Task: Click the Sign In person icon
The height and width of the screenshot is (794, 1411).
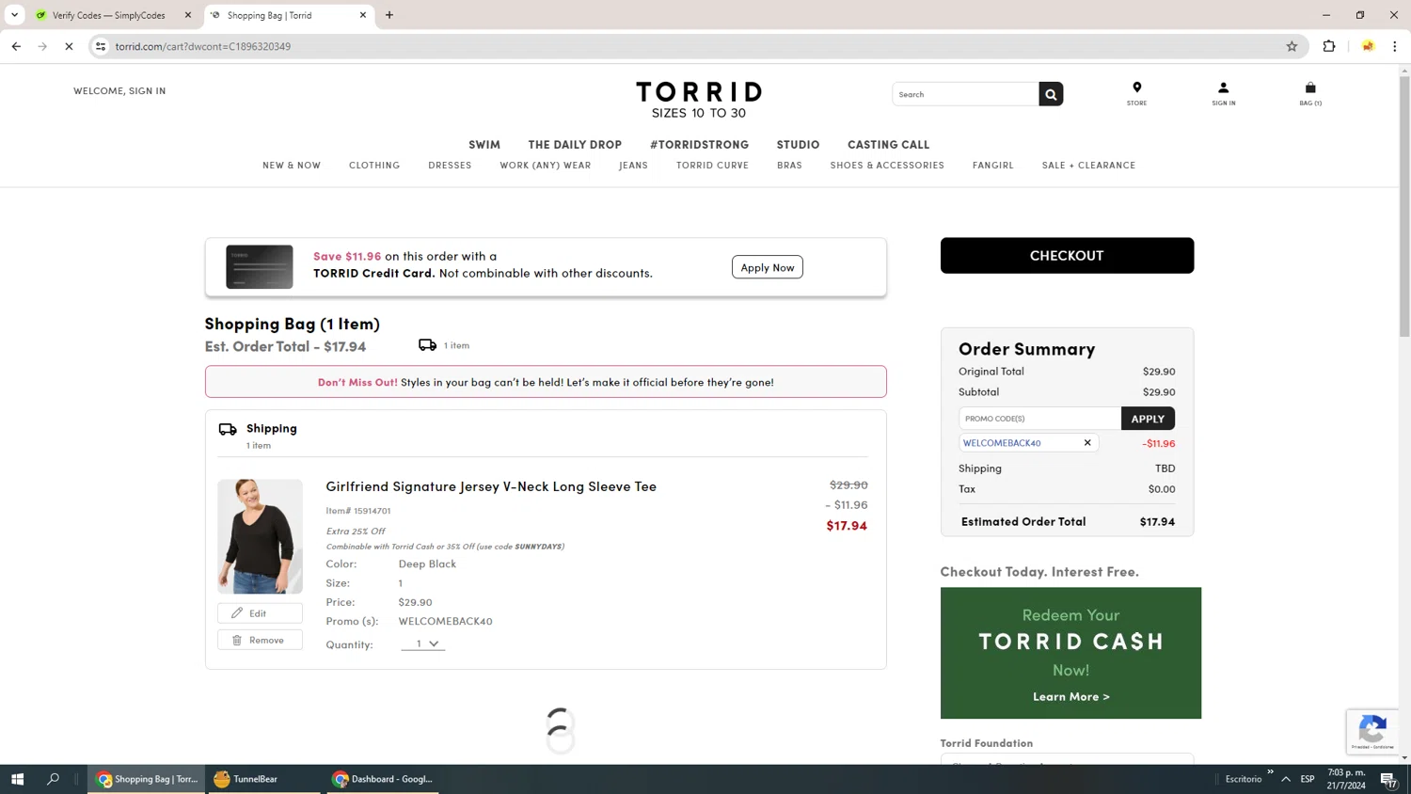Action: click(x=1223, y=92)
